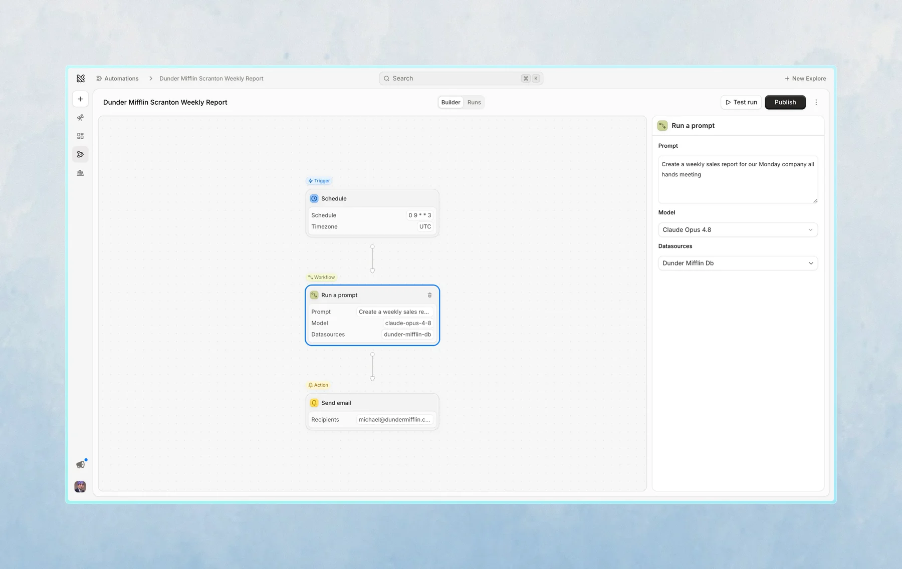Select the Schedule trigger node

[x=372, y=213]
